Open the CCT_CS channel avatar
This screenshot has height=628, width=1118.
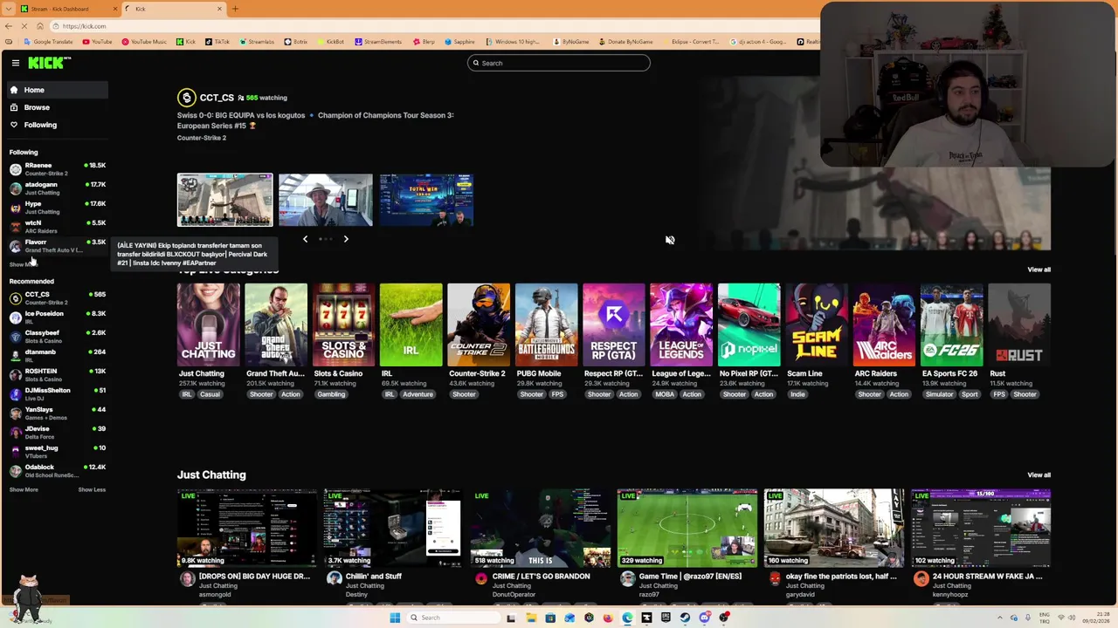[186, 98]
